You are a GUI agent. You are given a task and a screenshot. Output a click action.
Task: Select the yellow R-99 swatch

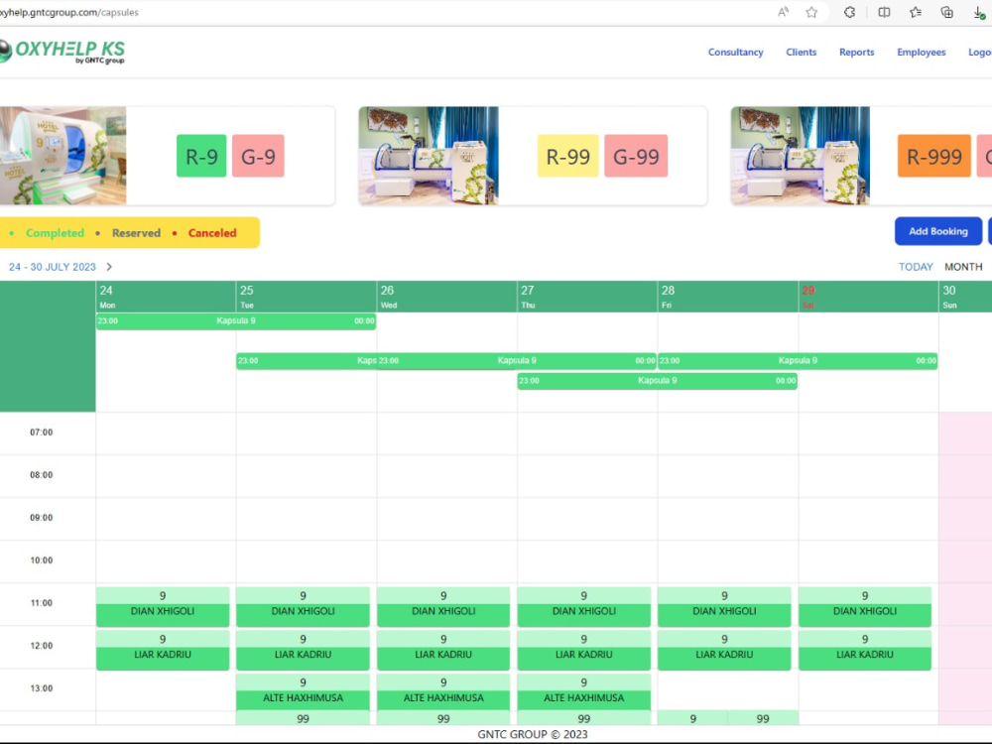click(568, 156)
